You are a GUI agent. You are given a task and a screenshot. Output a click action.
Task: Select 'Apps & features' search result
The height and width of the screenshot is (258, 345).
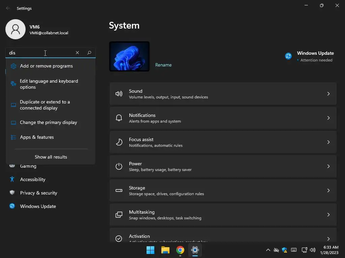tap(51, 137)
